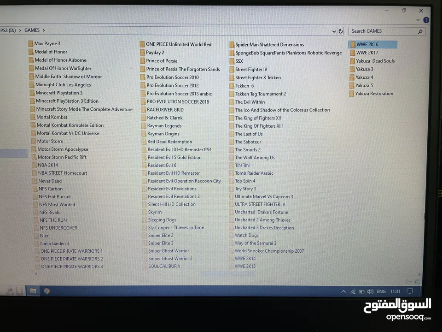Select the SSX folder icon

[x=232, y=61]
